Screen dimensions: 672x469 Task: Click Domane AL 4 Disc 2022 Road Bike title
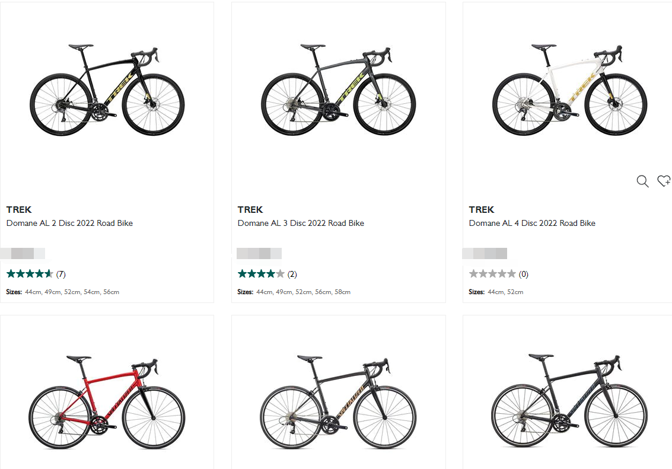tap(532, 224)
